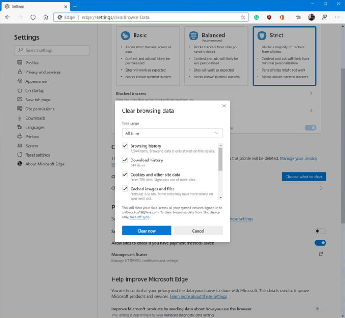Go to the home page icon
Screen dimensions: 345x318
[x=45, y=17]
